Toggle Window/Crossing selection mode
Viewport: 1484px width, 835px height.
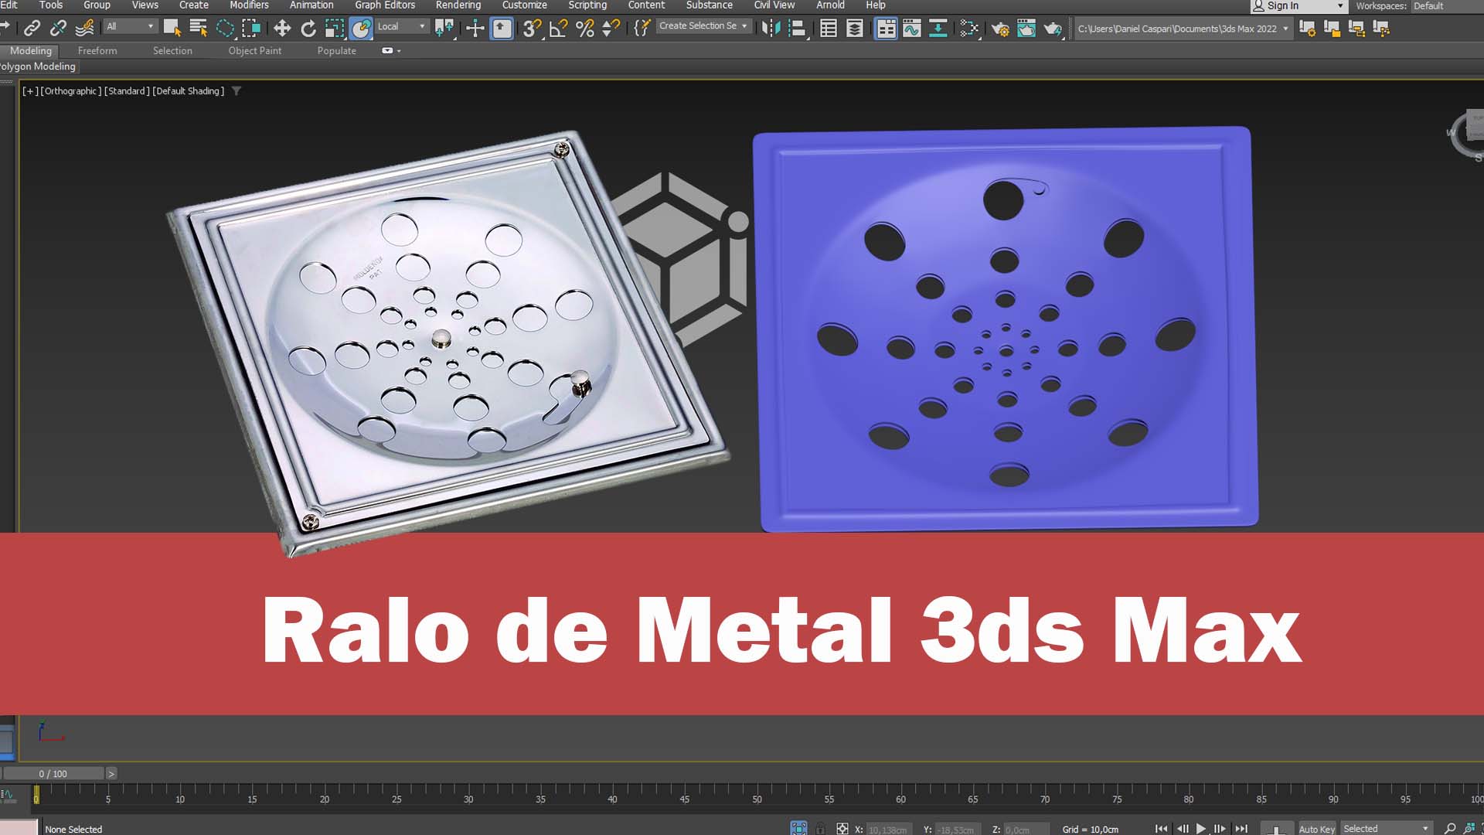point(251,29)
